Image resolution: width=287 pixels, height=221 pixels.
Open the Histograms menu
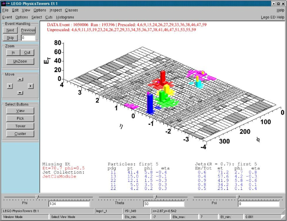pyautogui.click(x=65, y=17)
